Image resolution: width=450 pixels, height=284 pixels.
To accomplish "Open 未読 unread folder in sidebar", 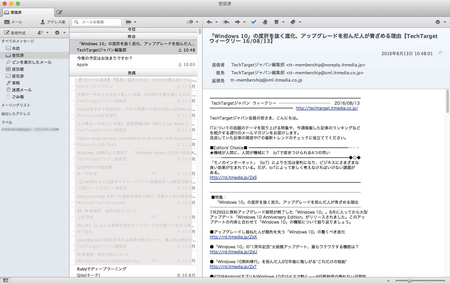I will tap(35, 48).
